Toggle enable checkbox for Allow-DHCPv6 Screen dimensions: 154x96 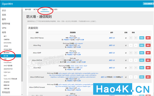126,60
